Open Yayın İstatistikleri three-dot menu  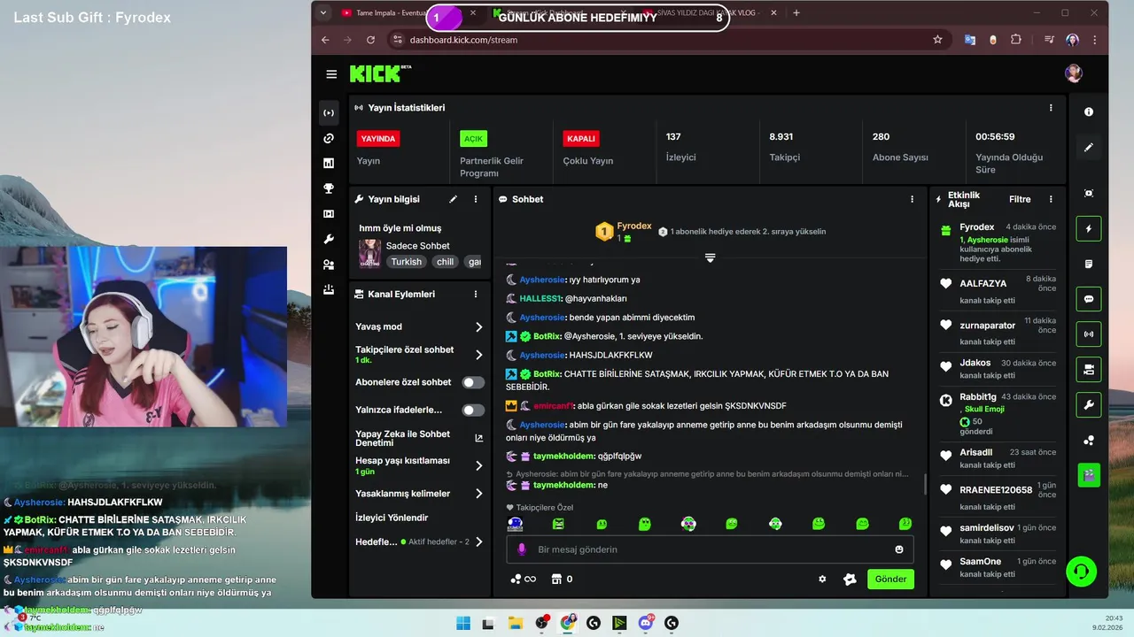tap(1051, 108)
